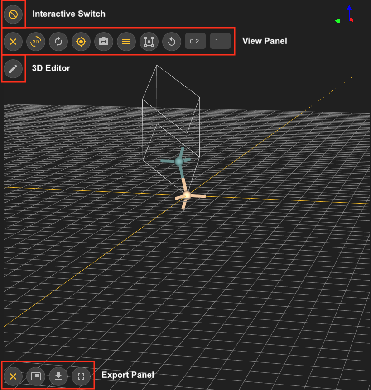Click the Export Panel label
The width and height of the screenshot is (371, 390).
[x=127, y=375]
